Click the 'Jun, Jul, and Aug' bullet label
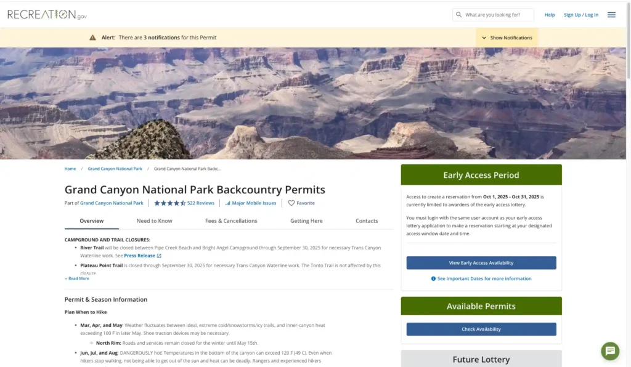Image resolution: width=631 pixels, height=367 pixels. (99, 353)
